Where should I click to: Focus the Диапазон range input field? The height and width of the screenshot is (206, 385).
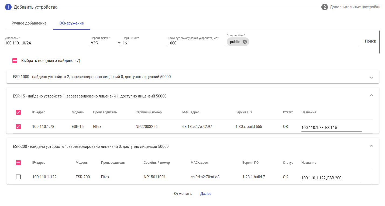click(47, 43)
